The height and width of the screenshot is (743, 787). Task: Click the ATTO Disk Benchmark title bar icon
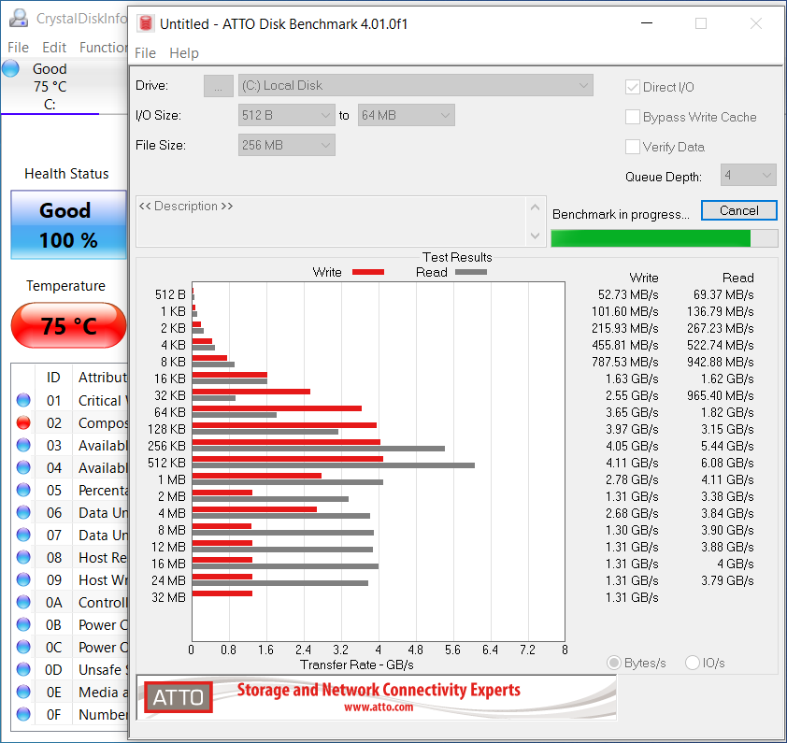click(144, 23)
